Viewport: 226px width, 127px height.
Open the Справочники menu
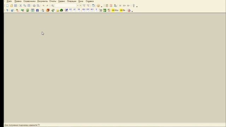pyautogui.click(x=29, y=1)
